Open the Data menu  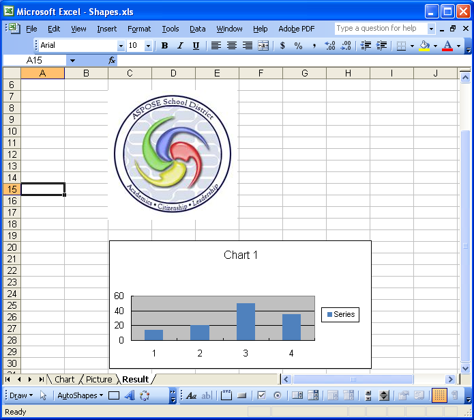pyautogui.click(x=197, y=29)
